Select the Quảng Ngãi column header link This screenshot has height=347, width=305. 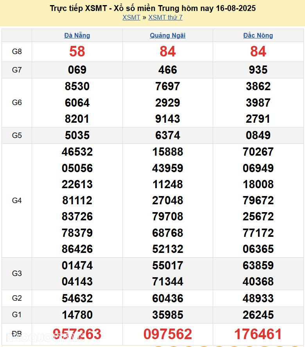(168, 35)
